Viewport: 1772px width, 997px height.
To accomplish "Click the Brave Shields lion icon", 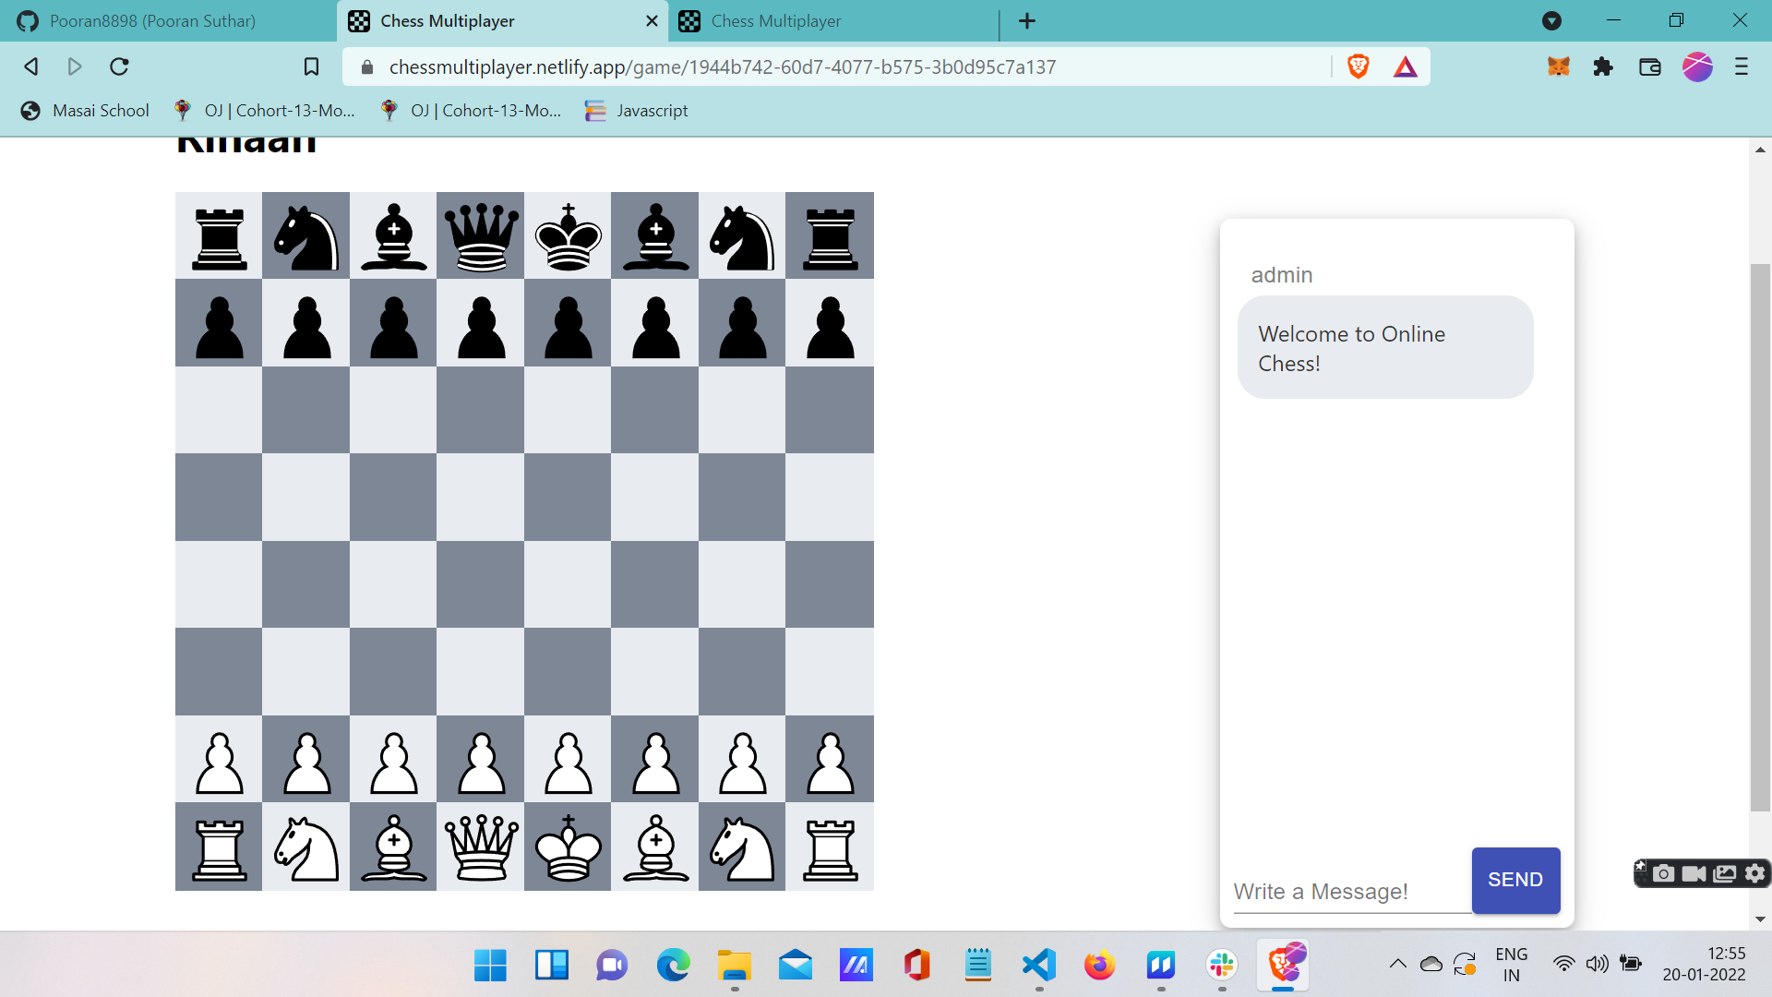I will pos(1358,66).
